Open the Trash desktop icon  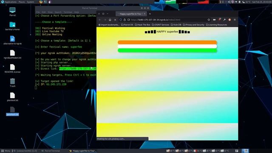pos(12,82)
